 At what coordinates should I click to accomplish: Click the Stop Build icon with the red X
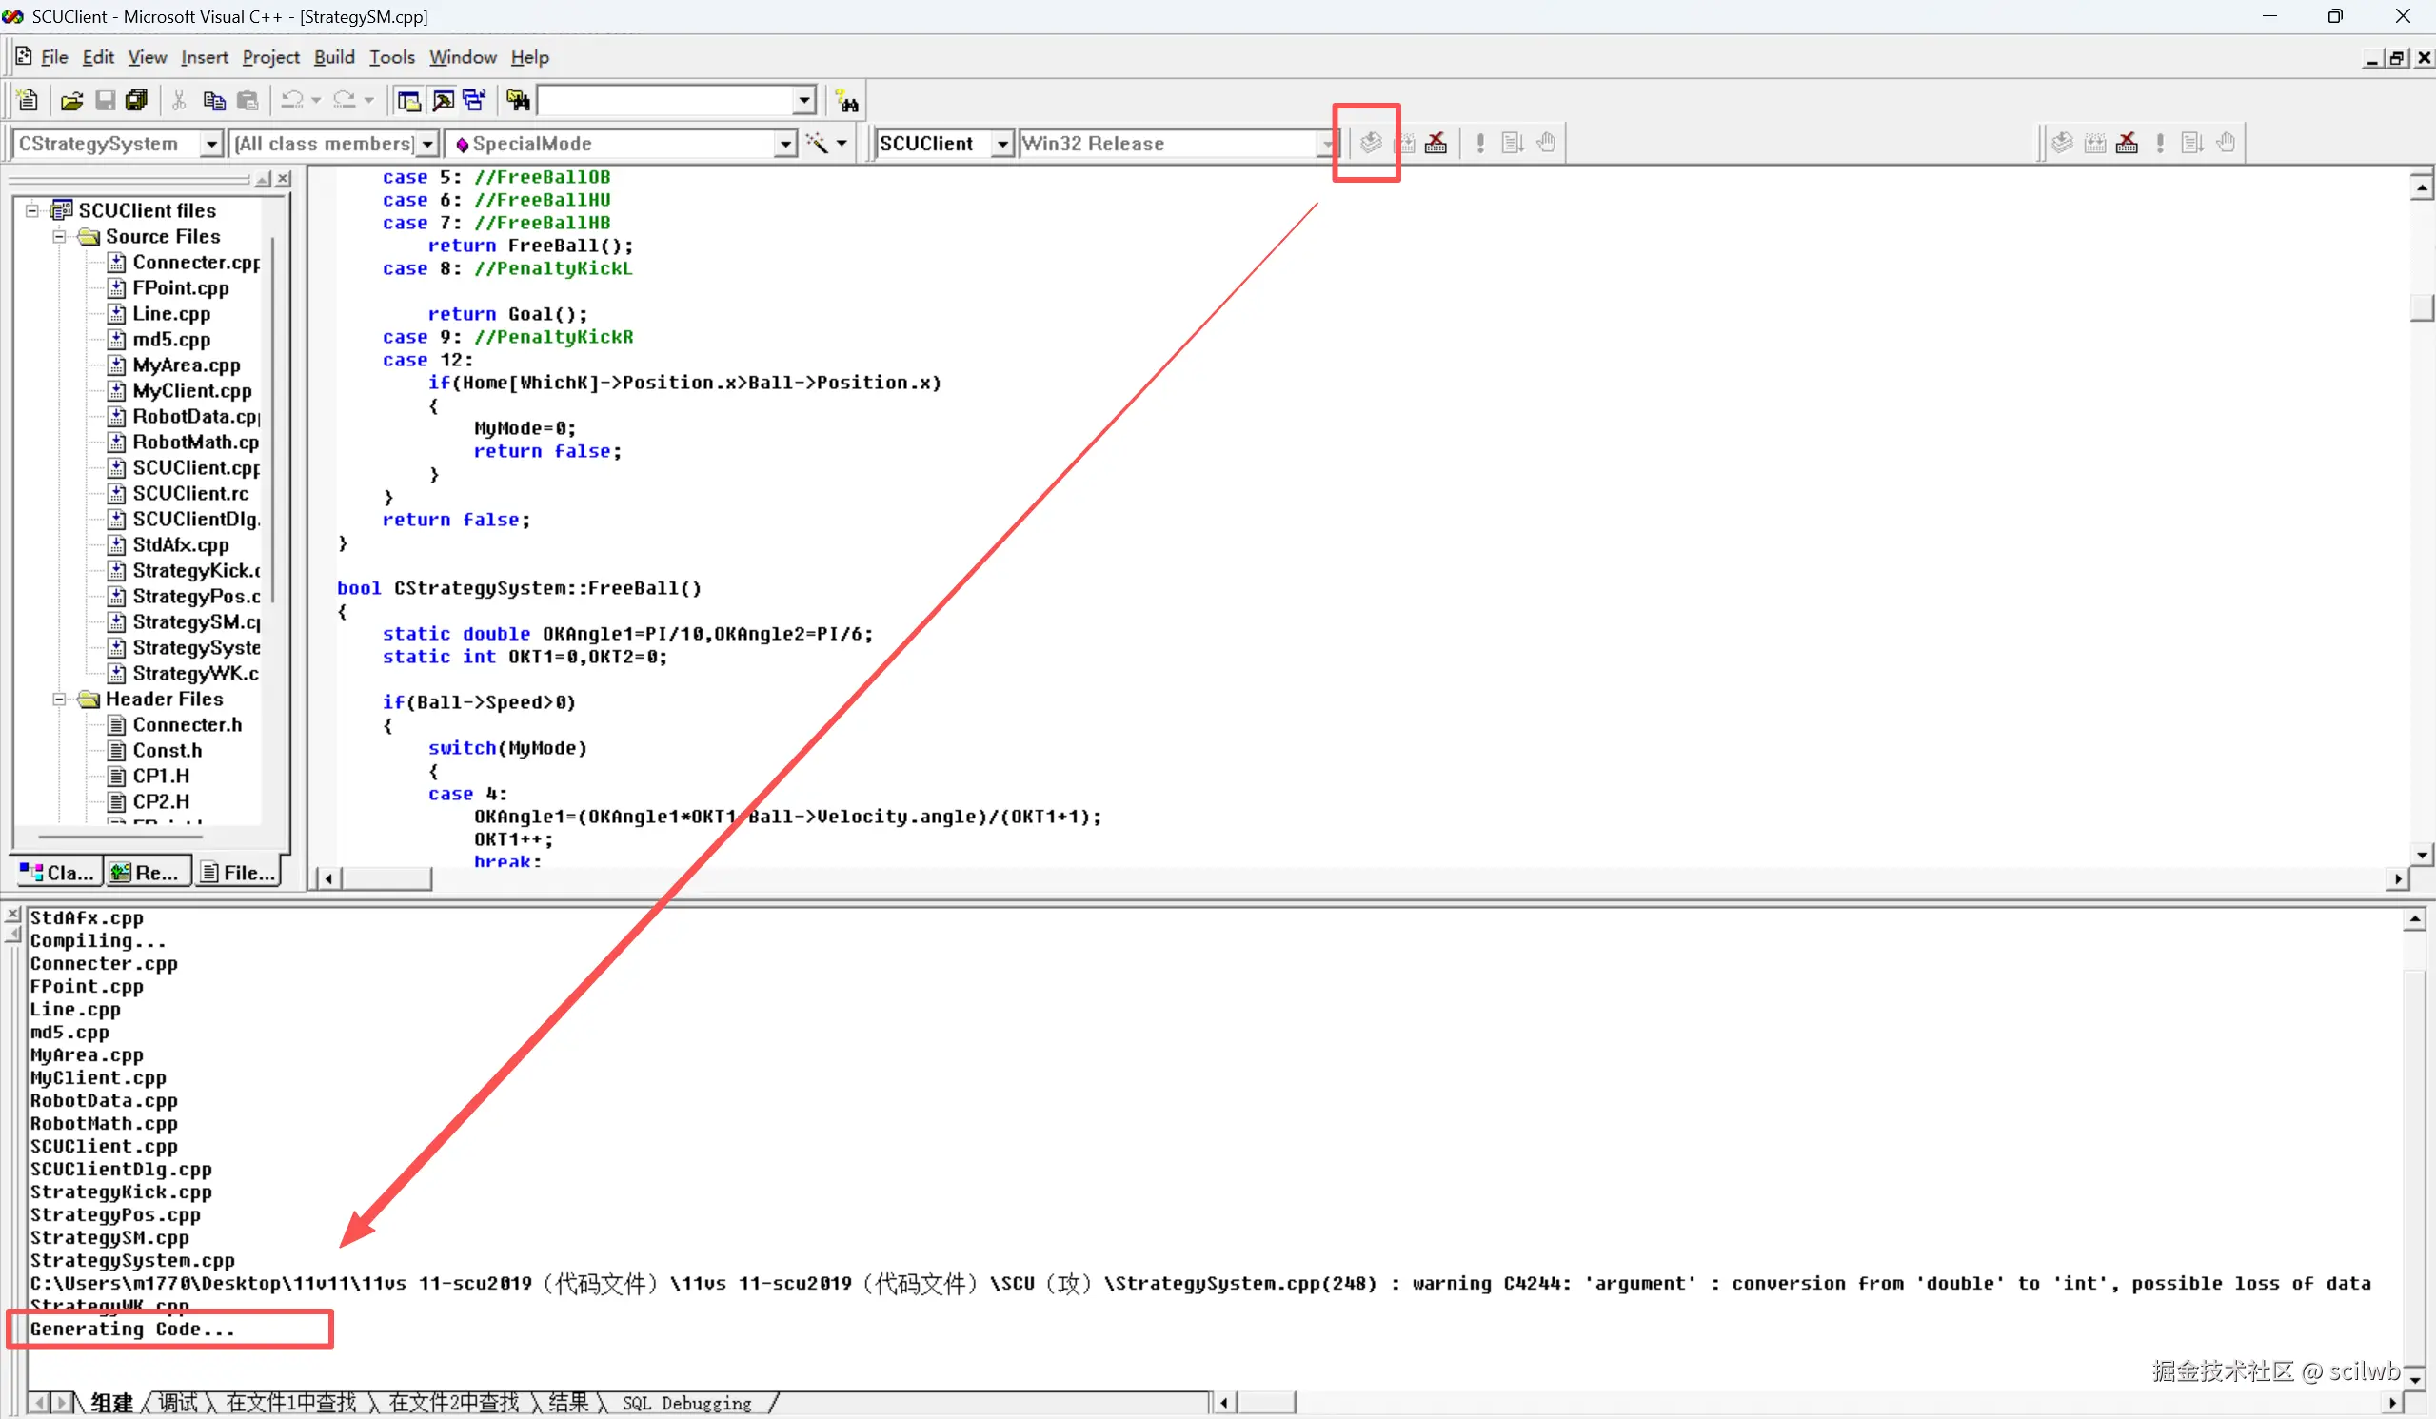1436,143
